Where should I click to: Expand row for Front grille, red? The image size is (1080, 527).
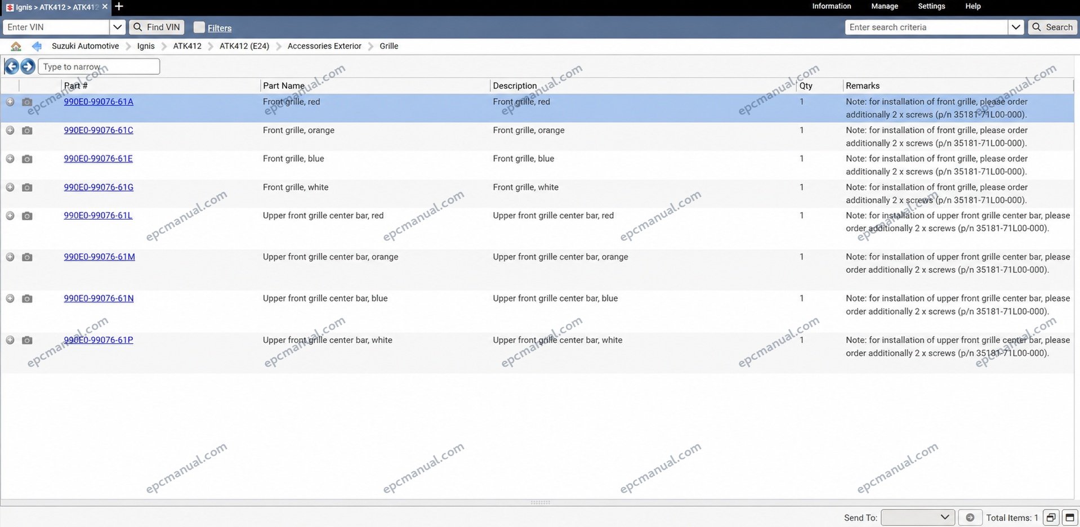click(x=10, y=102)
